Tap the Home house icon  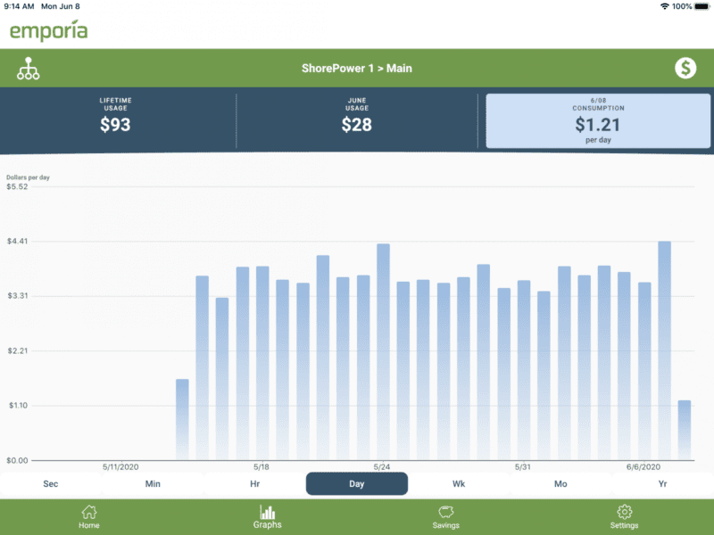[89, 512]
